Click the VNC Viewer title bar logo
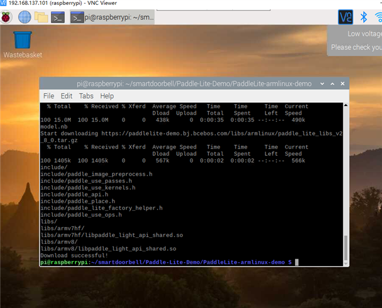Screen dimensions: 382x308 coord(3,3)
